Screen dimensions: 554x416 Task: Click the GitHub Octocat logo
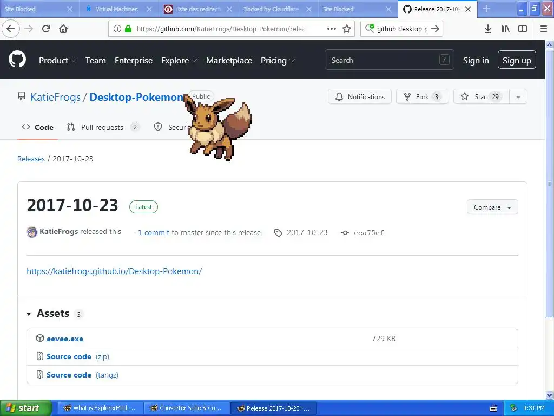[x=17, y=59]
